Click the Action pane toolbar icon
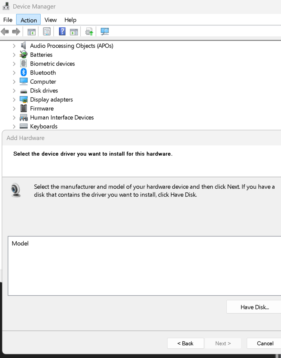The width and height of the screenshot is (281, 358). 74,32
